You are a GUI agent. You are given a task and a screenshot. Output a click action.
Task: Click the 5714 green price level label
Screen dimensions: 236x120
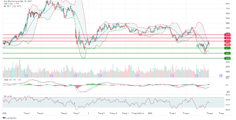(x=227, y=48)
